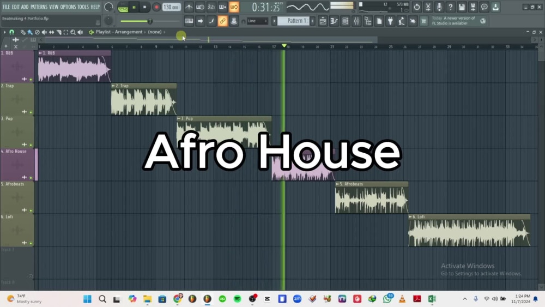The width and height of the screenshot is (545, 307).
Task: Open playlist options menu arrow
Action: (x=4, y=32)
